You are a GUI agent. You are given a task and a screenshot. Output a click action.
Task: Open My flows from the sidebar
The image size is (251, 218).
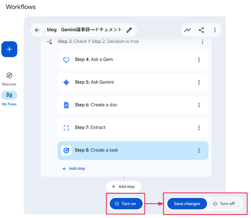click(x=9, y=98)
